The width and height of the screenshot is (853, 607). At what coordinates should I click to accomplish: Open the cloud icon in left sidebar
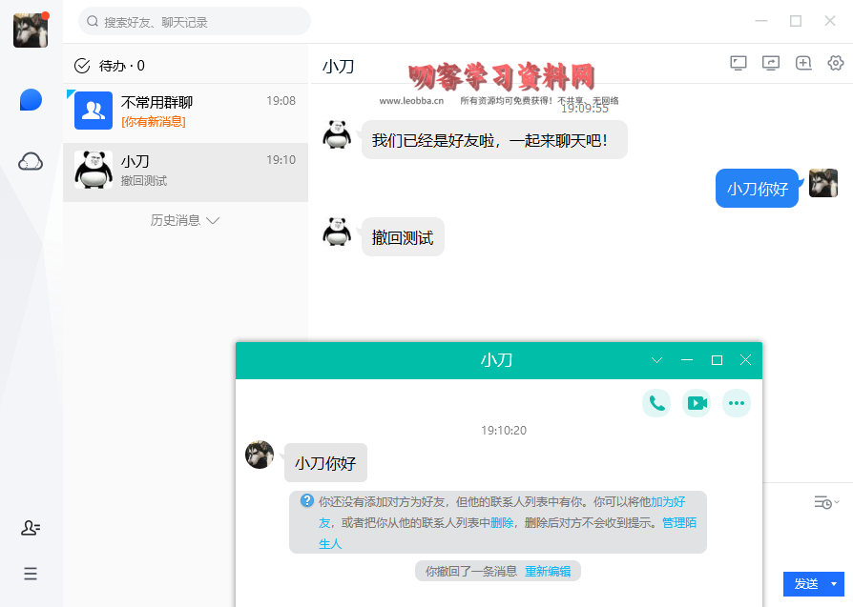pos(31,161)
